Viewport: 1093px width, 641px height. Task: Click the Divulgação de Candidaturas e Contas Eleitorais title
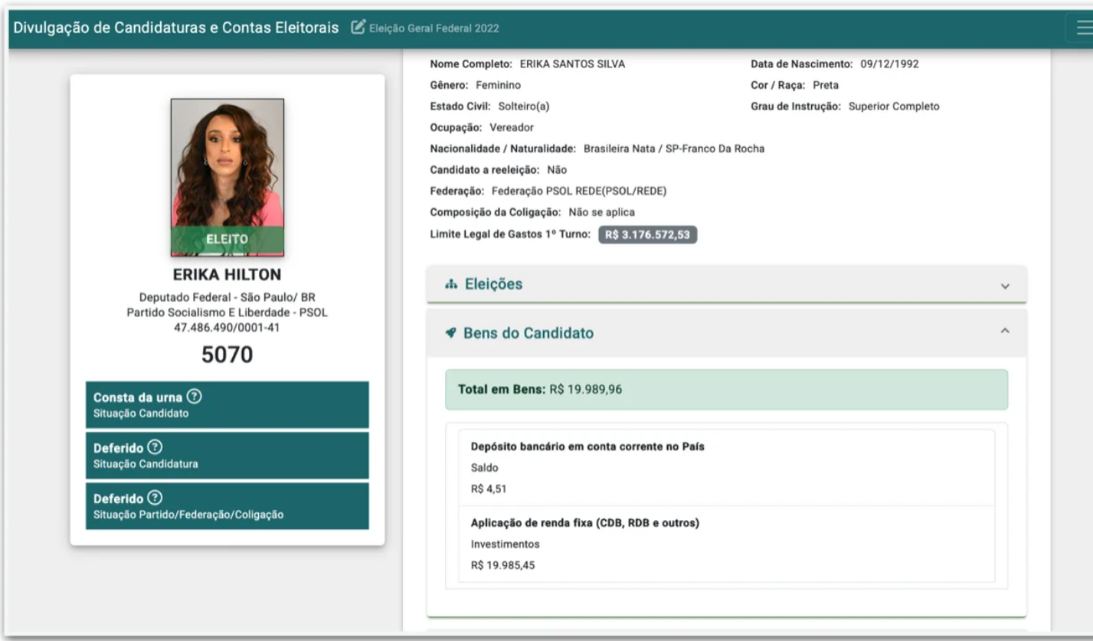176,28
